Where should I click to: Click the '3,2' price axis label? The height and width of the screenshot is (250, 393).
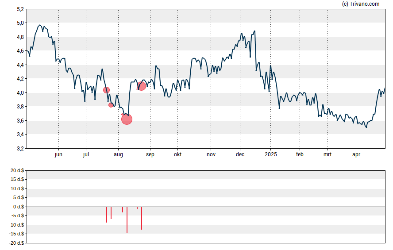(x=20, y=149)
